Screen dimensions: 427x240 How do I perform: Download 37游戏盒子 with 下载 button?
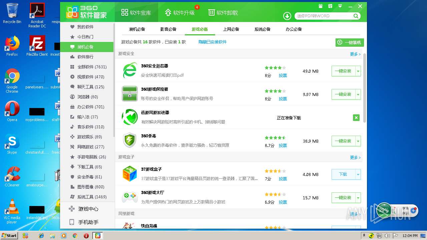(x=343, y=174)
